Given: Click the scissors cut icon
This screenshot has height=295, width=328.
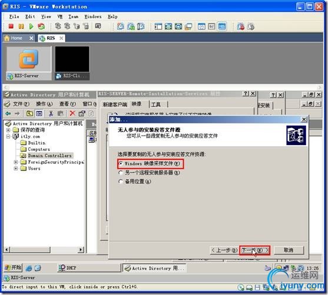Looking at the screenshot, I should 51,113.
